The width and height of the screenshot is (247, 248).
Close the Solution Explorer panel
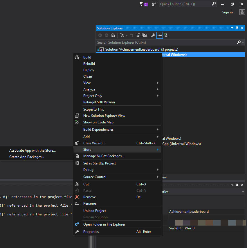242,28
